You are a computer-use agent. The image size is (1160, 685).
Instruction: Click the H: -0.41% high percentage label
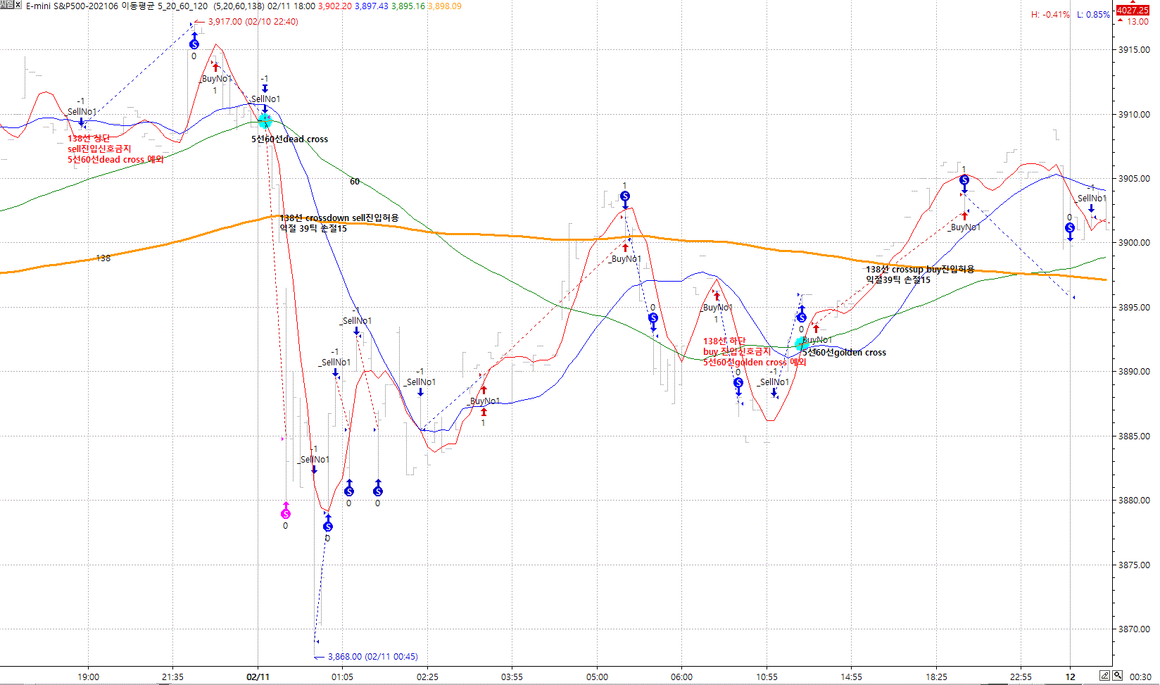pos(1050,15)
